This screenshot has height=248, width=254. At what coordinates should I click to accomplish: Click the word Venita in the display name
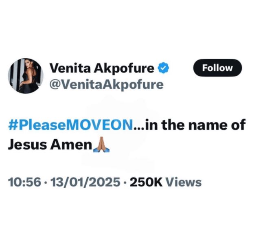point(70,68)
